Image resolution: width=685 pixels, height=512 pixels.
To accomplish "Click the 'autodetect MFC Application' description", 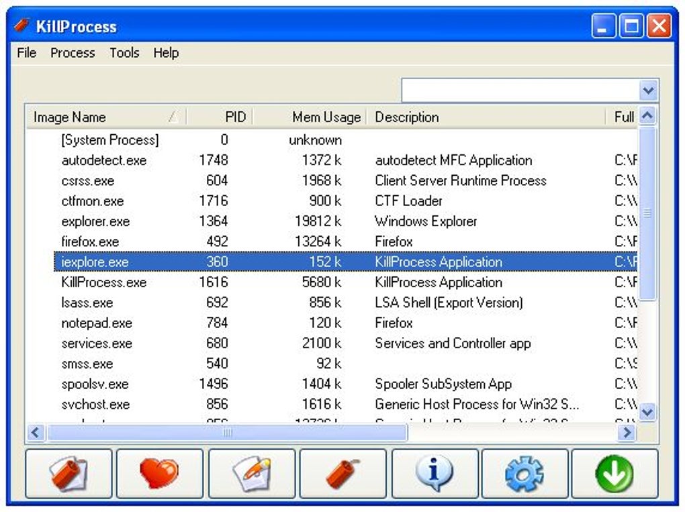I will (x=453, y=160).
